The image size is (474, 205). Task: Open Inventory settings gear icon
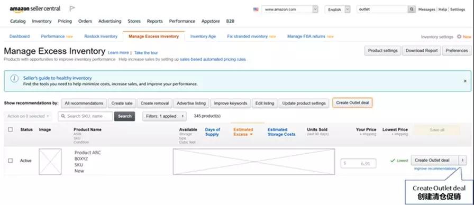tap(459, 36)
